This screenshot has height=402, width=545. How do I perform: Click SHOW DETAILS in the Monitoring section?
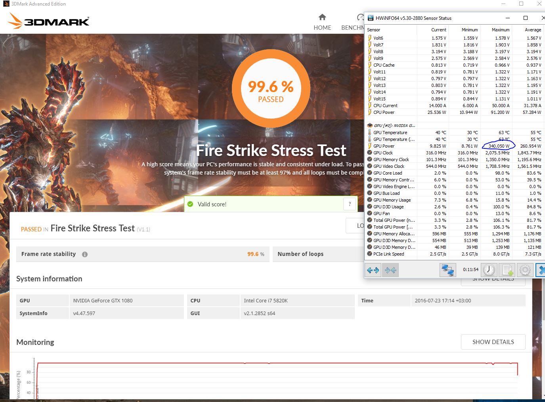[x=493, y=342]
